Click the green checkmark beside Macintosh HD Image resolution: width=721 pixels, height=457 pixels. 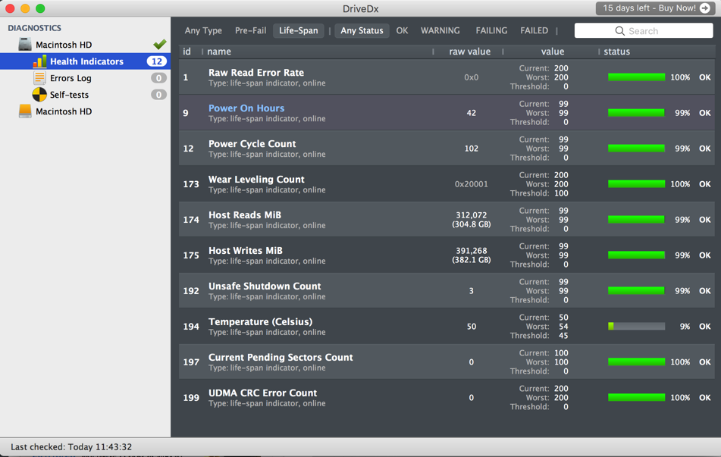(159, 44)
